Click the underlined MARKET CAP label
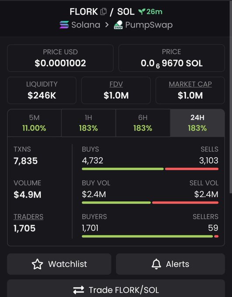Image resolution: width=232 pixels, height=297 pixels. 190,84
